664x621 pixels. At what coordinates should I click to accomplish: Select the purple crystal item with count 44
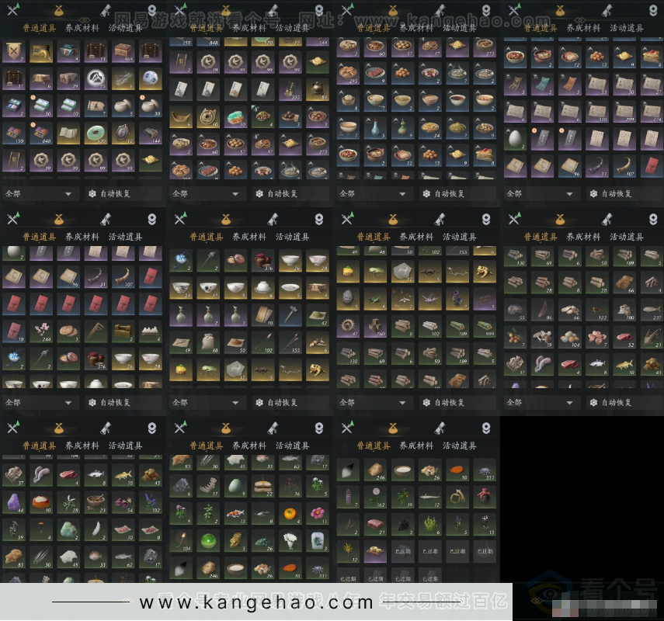pyautogui.click(x=14, y=502)
